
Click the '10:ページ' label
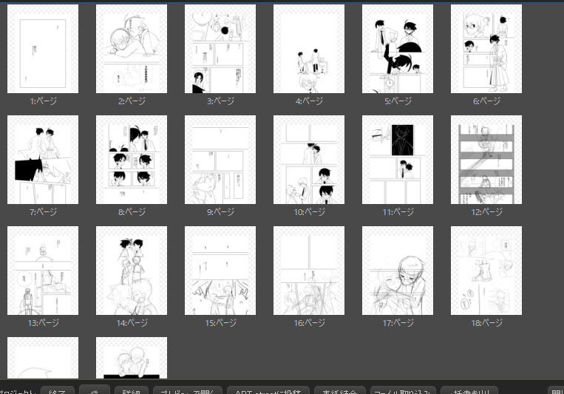pos(309,212)
